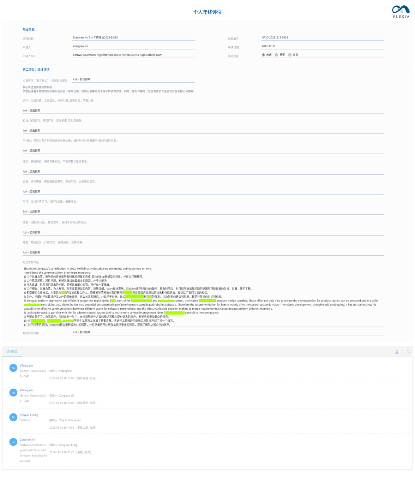This screenshot has width=415, height=477.
Task: Click the 流程标题 input field
Action: (x=132, y=37)
